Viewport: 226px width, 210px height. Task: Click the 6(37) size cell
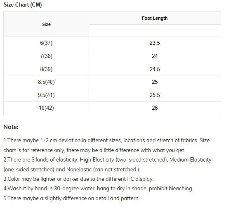pos(46,43)
